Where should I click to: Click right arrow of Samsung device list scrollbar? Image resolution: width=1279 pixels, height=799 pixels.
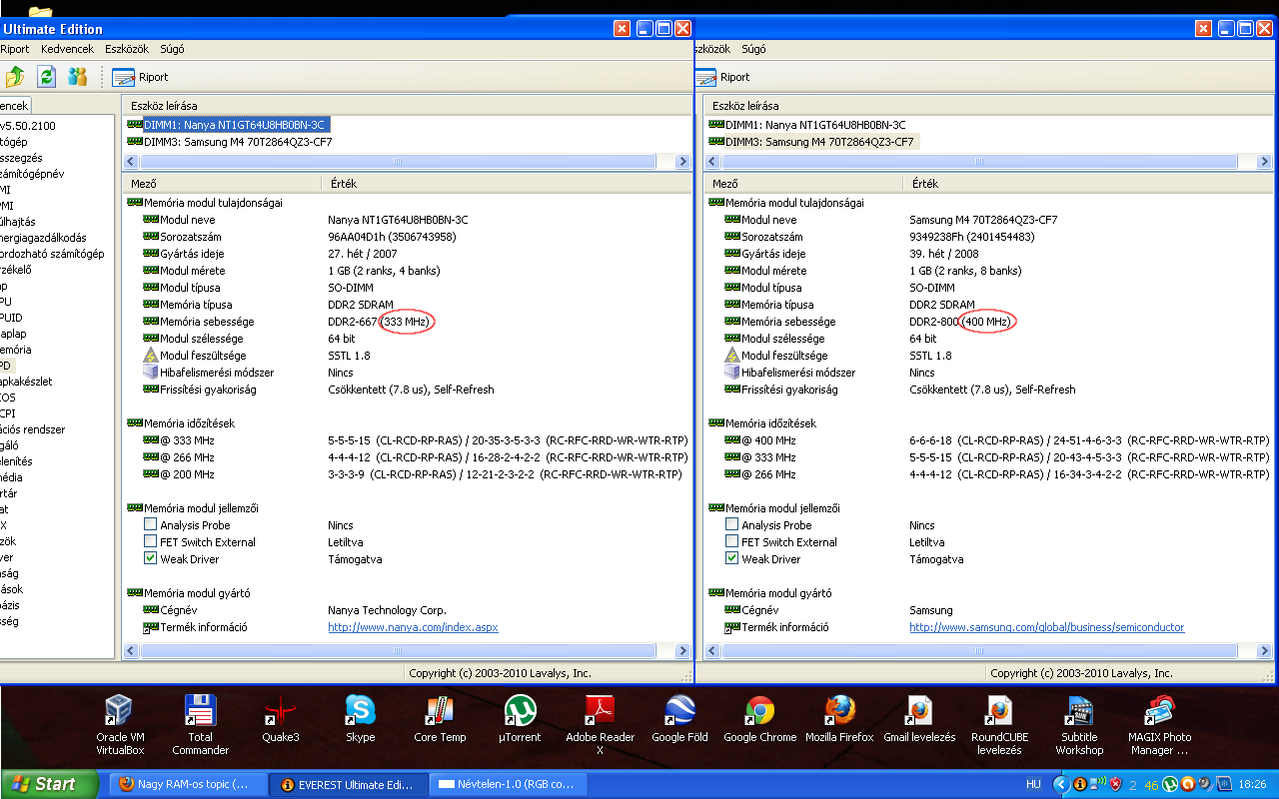pos(1265,161)
